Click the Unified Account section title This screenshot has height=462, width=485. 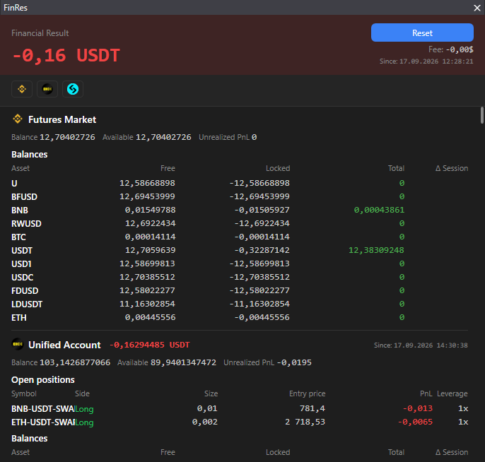64,345
